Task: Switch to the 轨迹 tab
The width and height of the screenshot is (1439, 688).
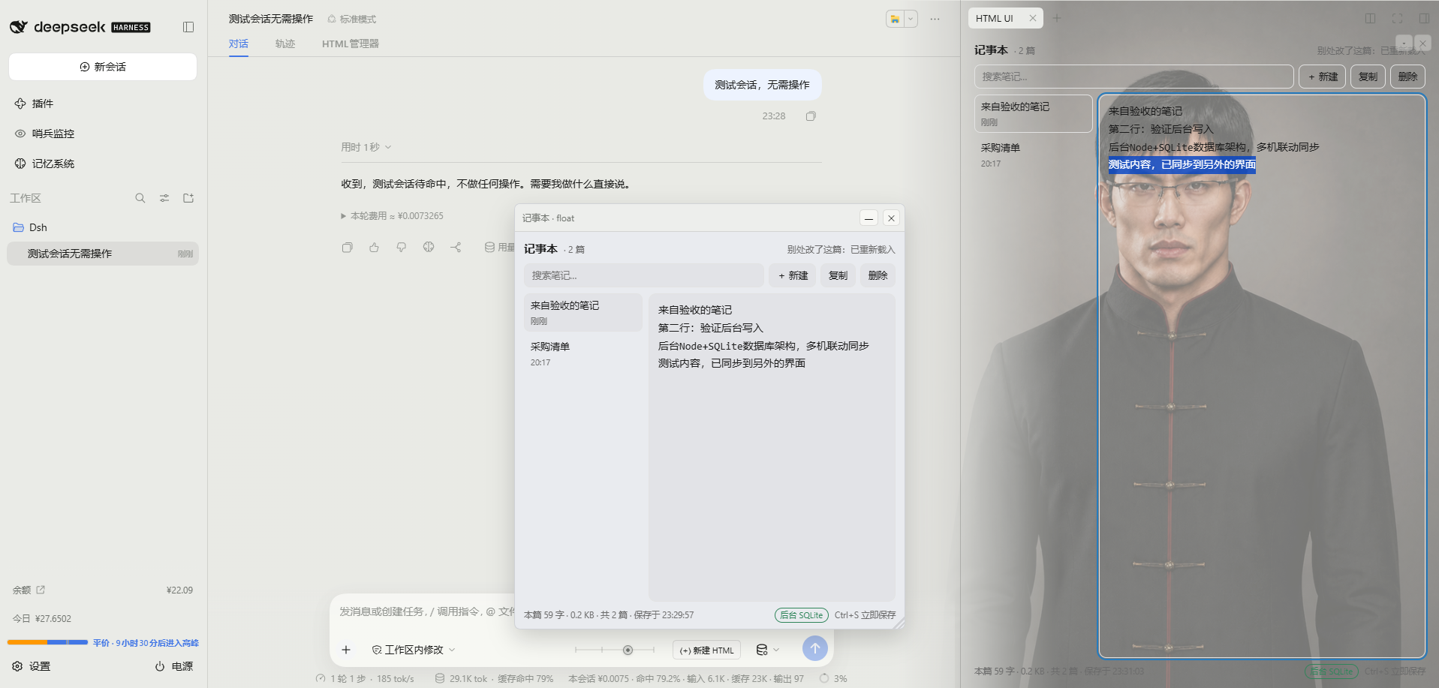Action: click(285, 44)
